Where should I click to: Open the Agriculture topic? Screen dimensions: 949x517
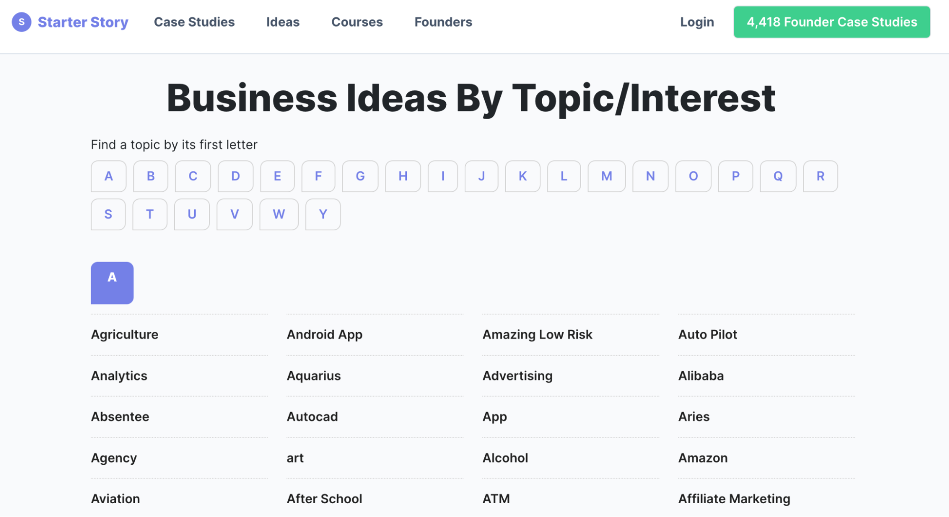(125, 335)
